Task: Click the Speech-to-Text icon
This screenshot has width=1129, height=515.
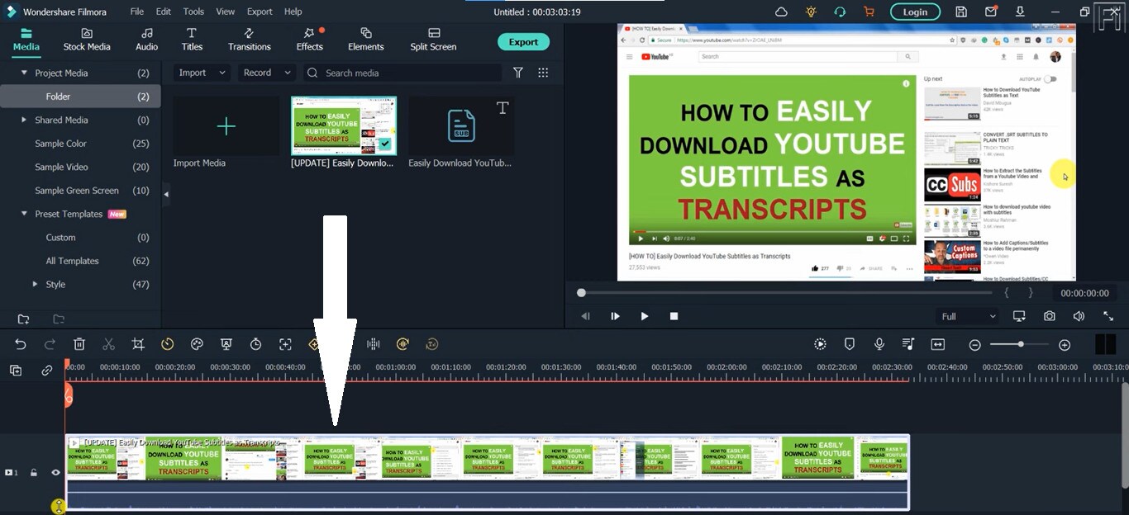Action: (x=432, y=344)
